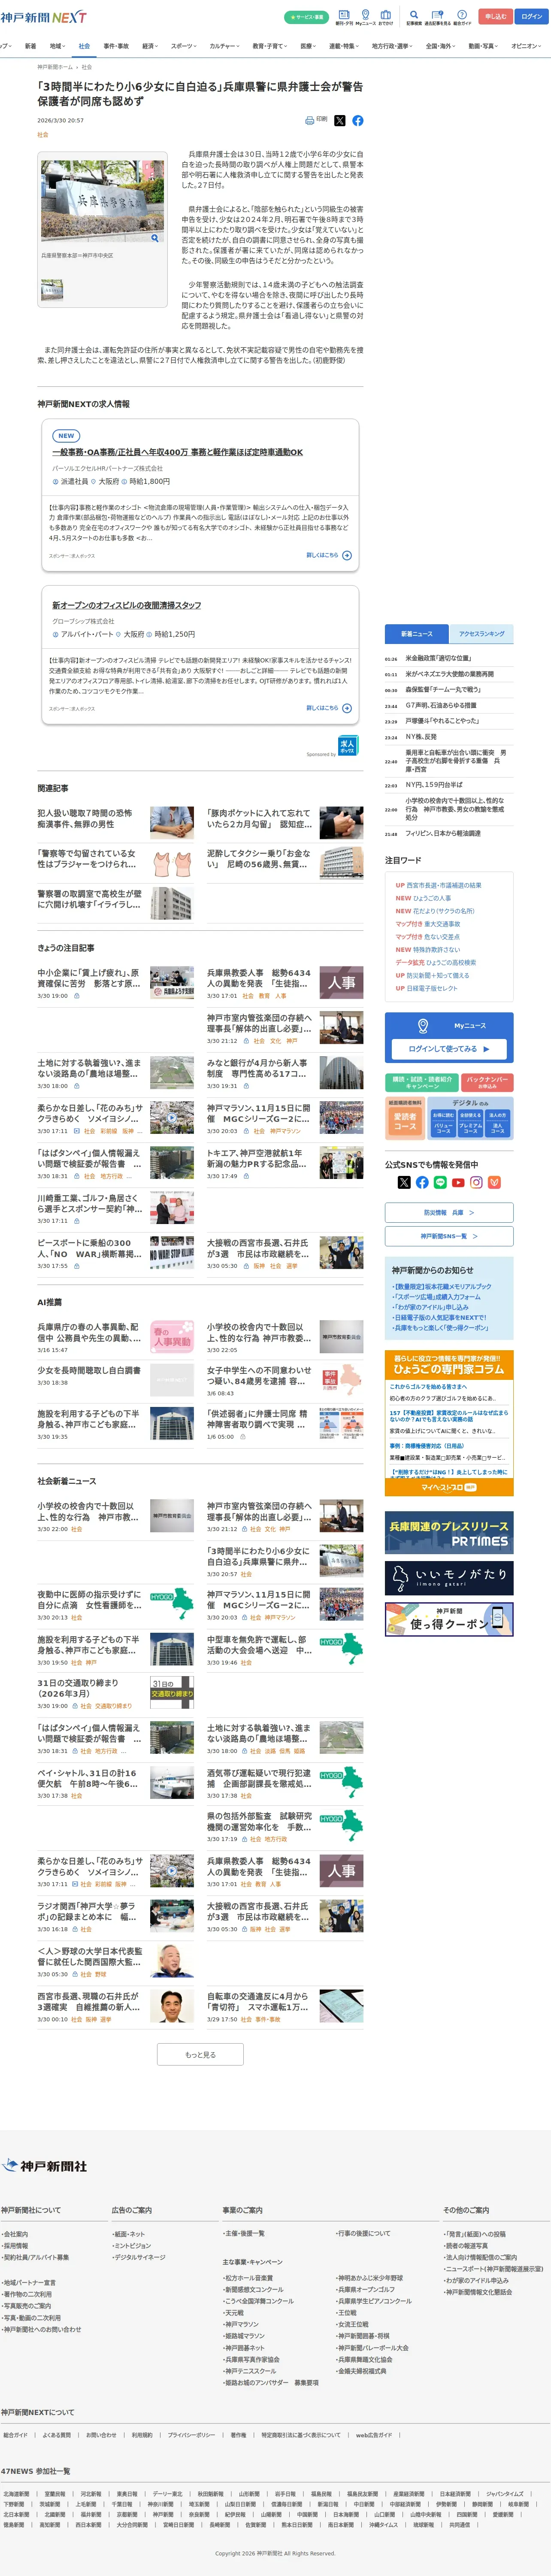Click the サービス・事業 green button
The height and width of the screenshot is (2576, 551).
[x=306, y=17]
